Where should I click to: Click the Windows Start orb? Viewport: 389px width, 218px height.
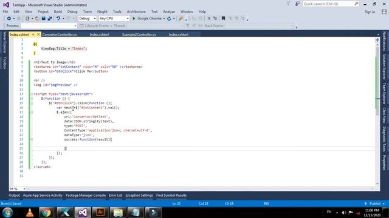tap(8, 213)
